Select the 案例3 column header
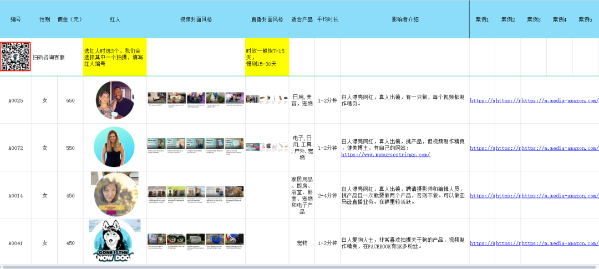Image resolution: width=599 pixels, height=269 pixels. [534, 19]
